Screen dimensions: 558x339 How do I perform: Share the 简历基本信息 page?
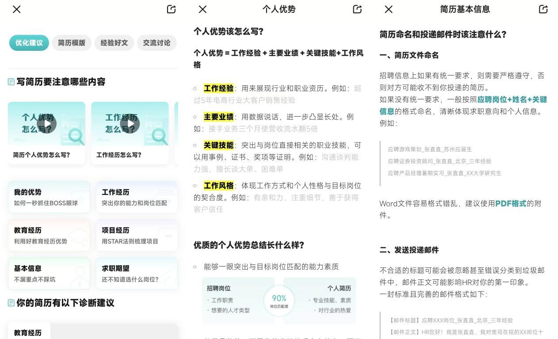[x=543, y=9]
